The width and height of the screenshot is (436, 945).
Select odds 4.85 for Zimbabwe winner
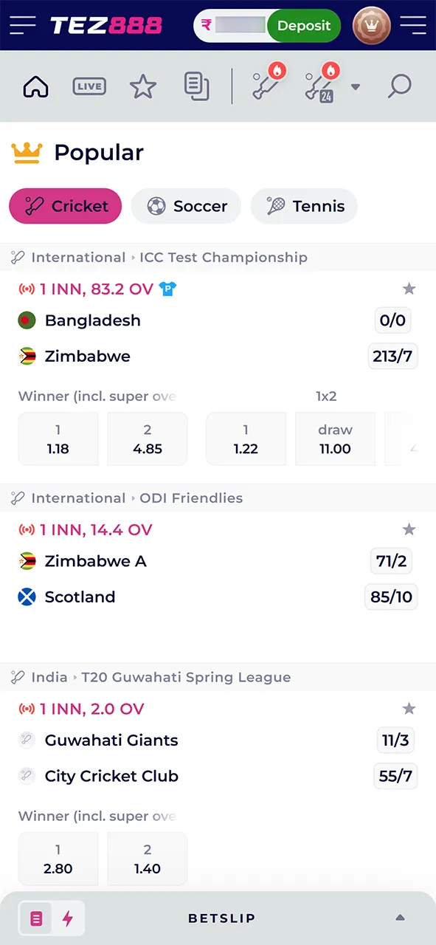pyautogui.click(x=148, y=439)
